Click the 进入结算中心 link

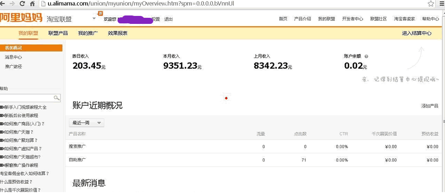416,33
